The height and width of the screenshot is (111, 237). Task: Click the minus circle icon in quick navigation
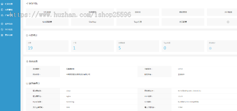click(228, 22)
